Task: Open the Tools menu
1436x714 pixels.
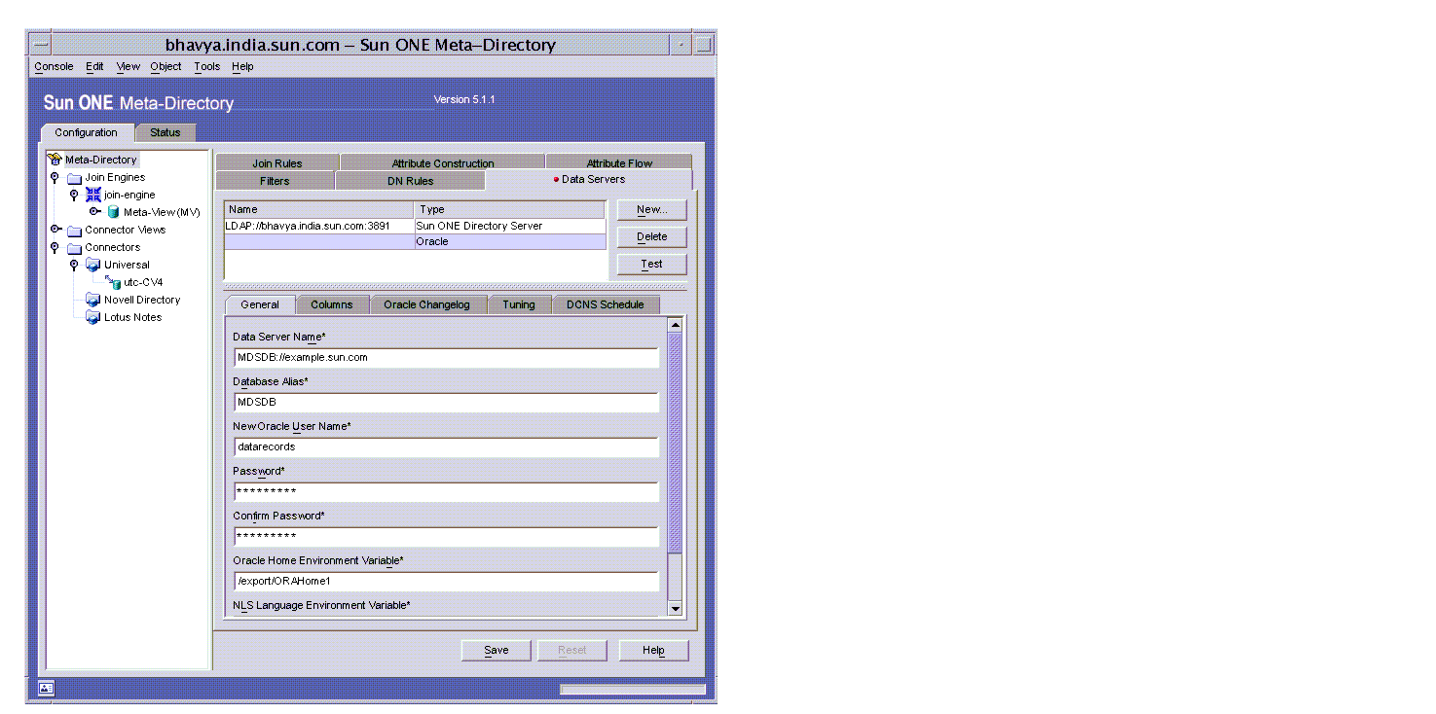Action: tap(206, 66)
